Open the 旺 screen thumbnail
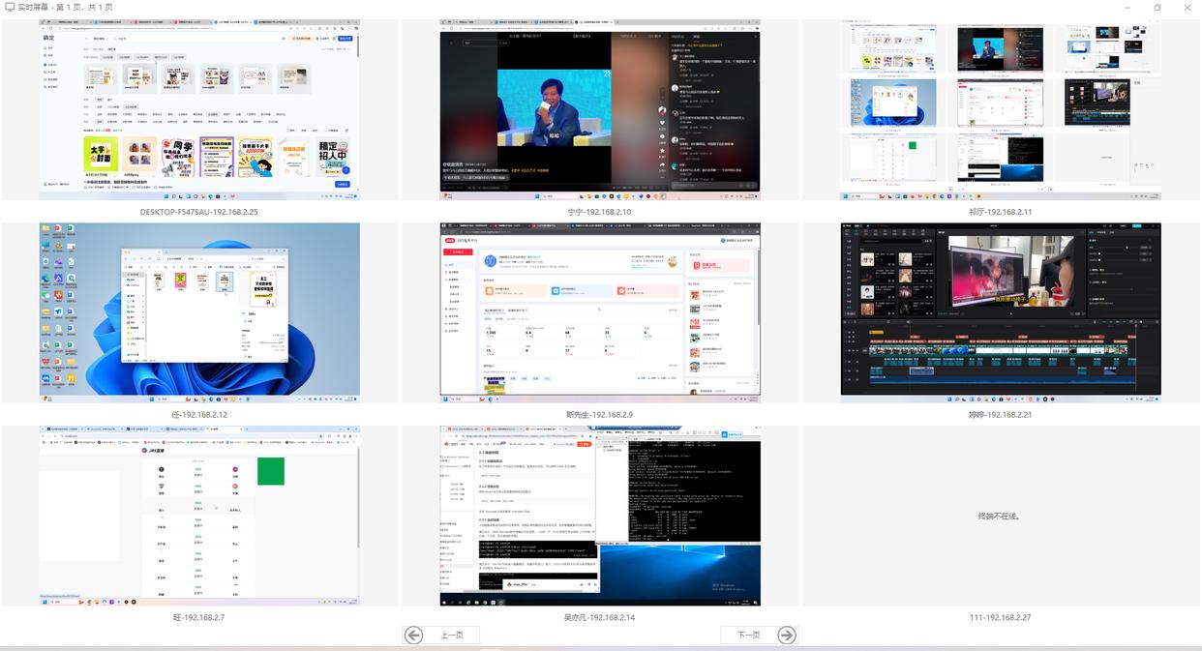1202x651 pixels. pos(199,515)
